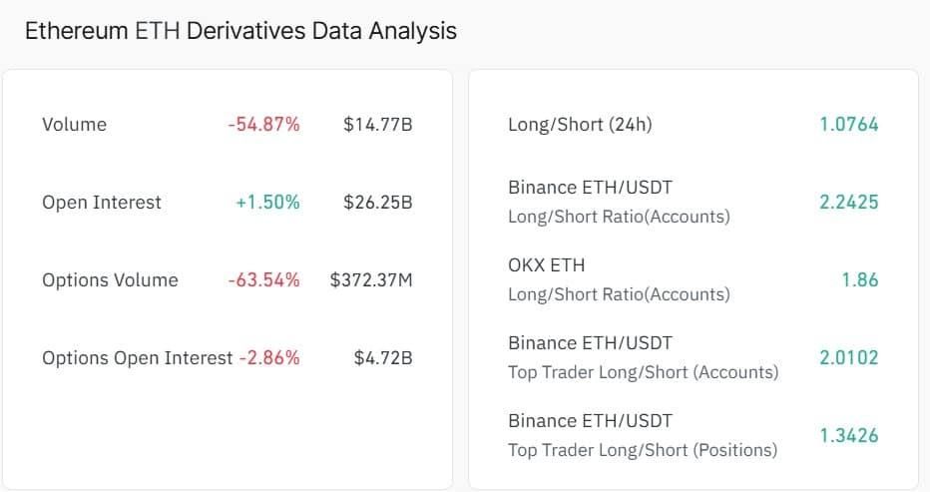Click the -54.87% volume change value
930x492 pixels.
pyautogui.click(x=264, y=125)
